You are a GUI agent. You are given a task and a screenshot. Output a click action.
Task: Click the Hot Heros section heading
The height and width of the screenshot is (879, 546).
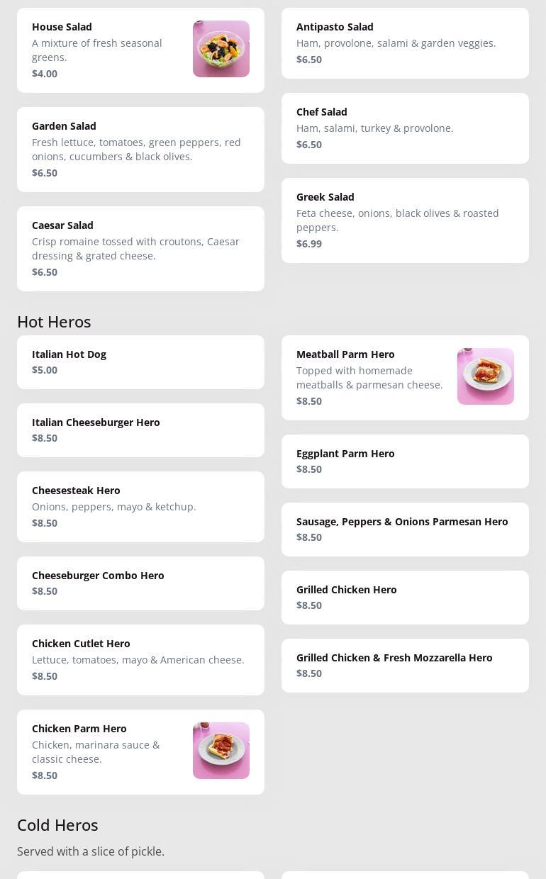pos(54,322)
